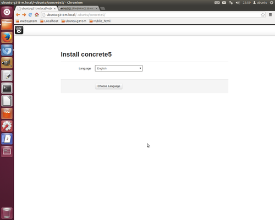Bookmark this page with the star icon
Viewport: 275px width, 220px height.
tap(263, 15)
